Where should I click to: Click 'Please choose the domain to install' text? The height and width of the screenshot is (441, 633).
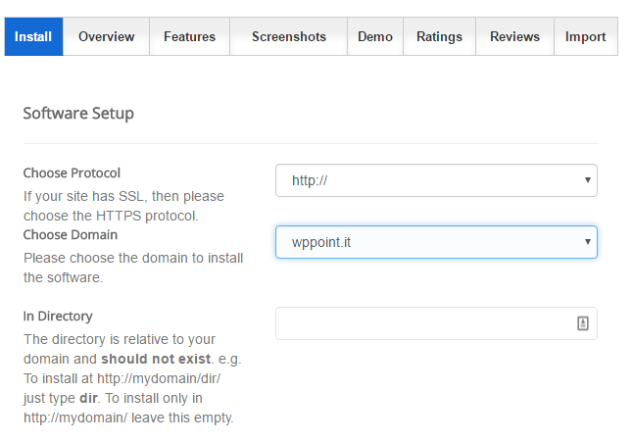coord(133,258)
